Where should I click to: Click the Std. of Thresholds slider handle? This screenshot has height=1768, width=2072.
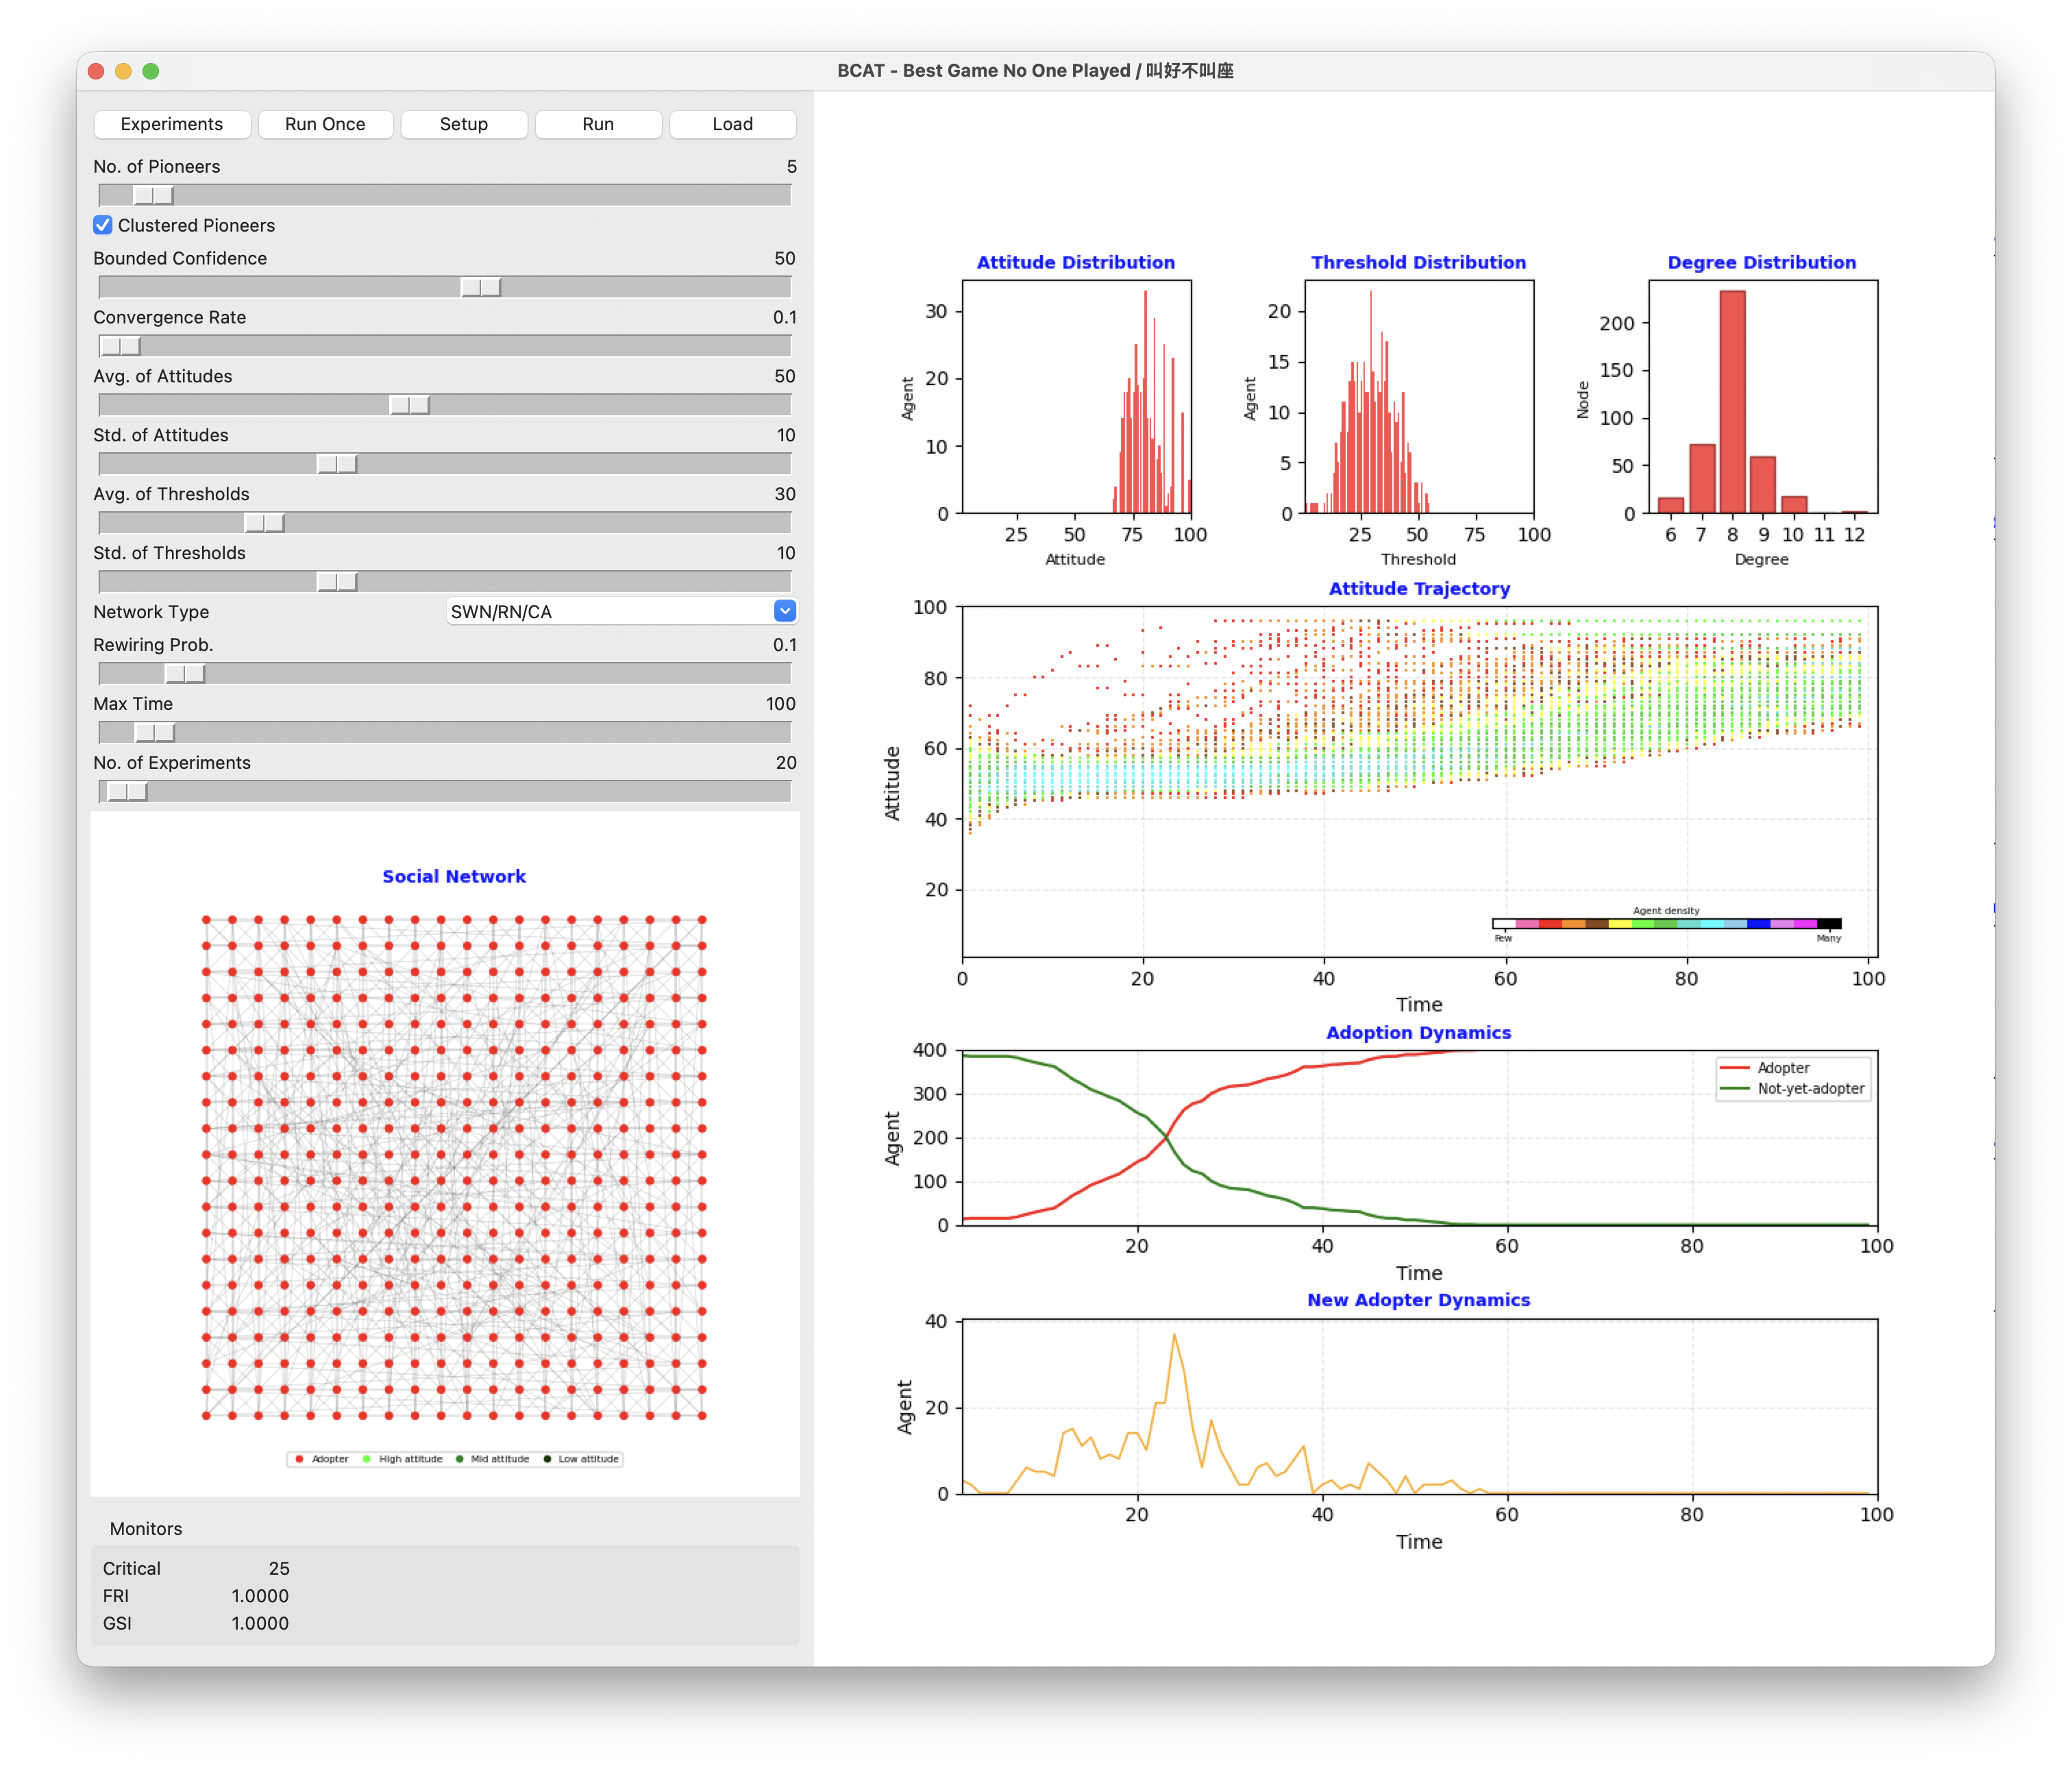337,582
